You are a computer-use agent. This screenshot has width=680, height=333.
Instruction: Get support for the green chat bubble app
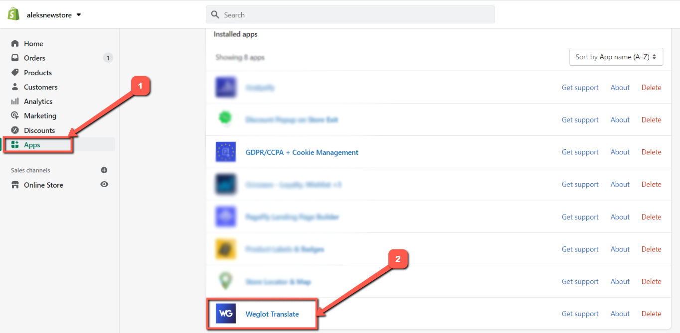click(x=580, y=119)
